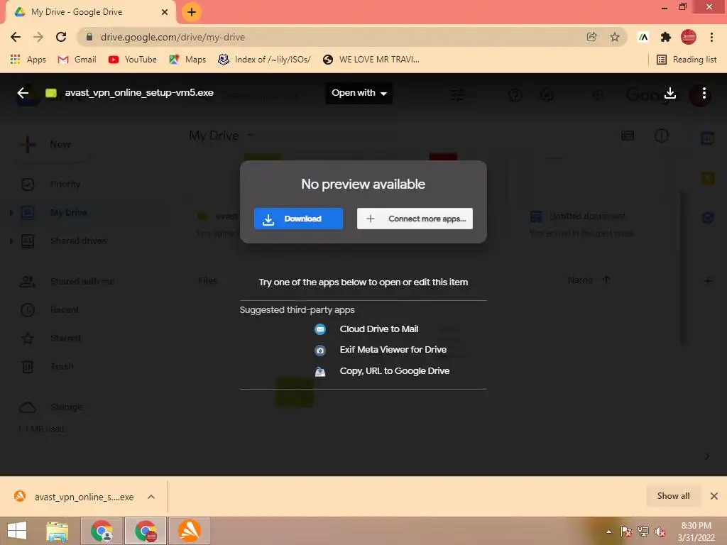Click the Cloud Drive to Mail icon
Image resolution: width=727 pixels, height=545 pixels.
pyautogui.click(x=320, y=329)
